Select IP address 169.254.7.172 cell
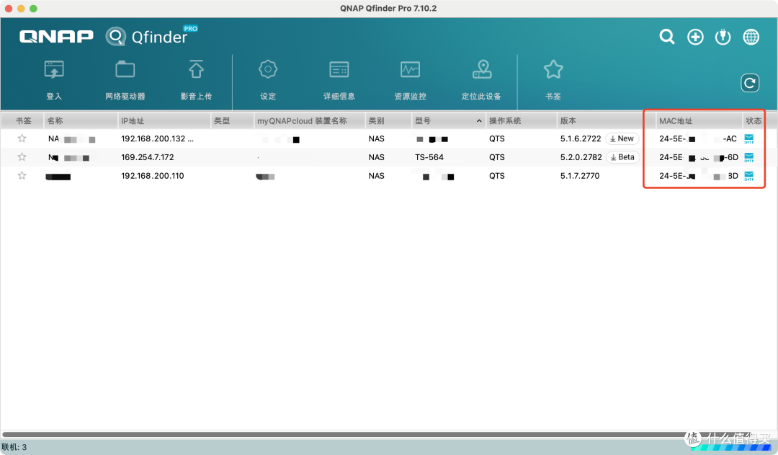 (148, 157)
